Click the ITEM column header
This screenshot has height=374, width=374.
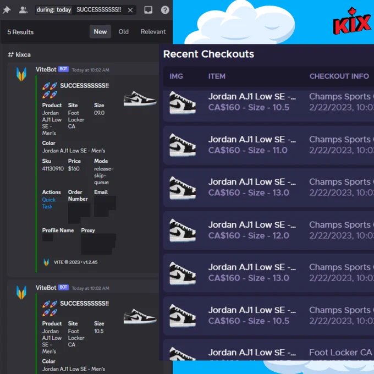coord(217,76)
